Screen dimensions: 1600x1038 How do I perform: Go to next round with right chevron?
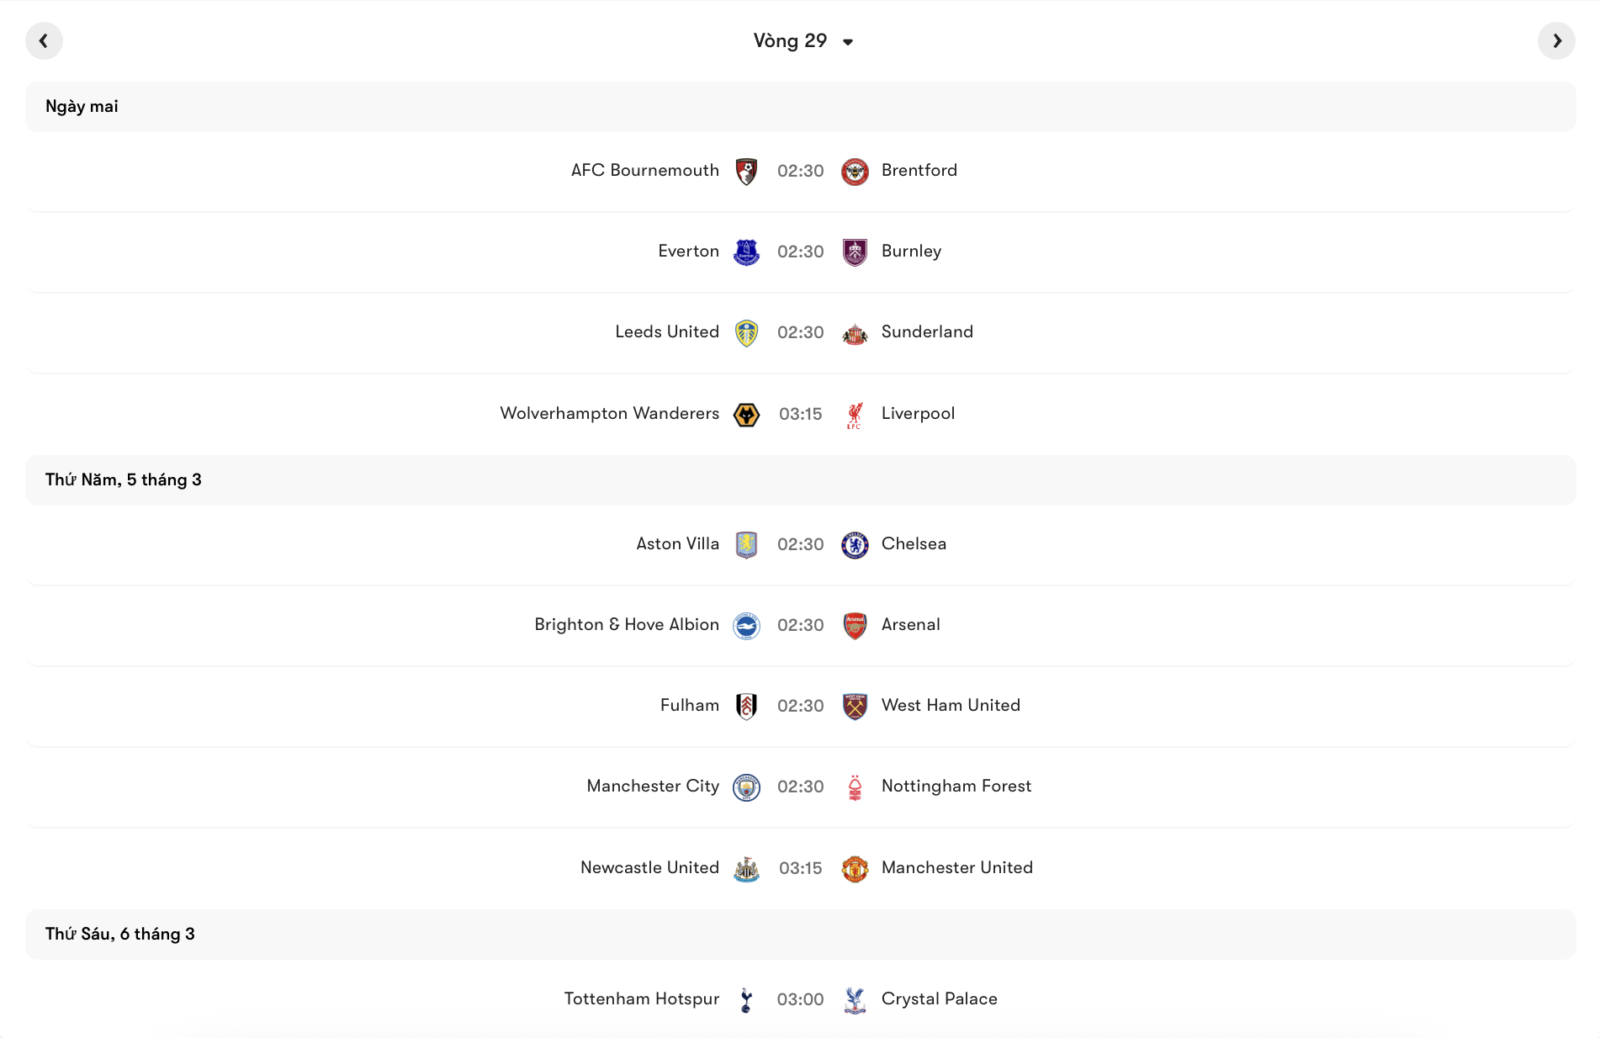1556,40
